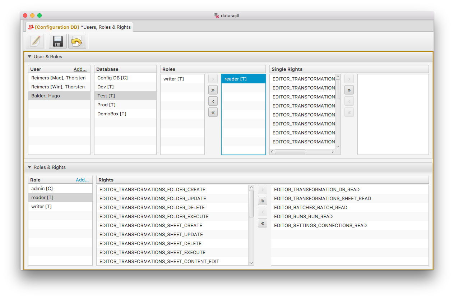Remove all rights from role with double left arrow
The height and width of the screenshot is (299, 454).
(x=263, y=223)
